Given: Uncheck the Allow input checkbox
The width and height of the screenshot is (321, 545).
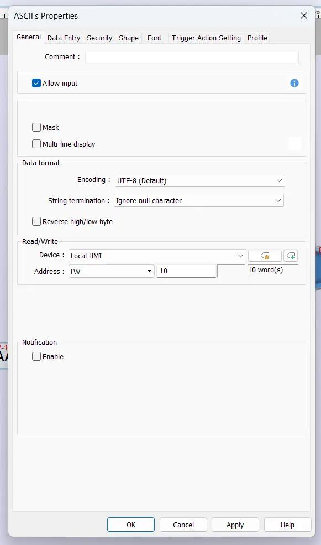Looking at the screenshot, I should click(x=36, y=83).
